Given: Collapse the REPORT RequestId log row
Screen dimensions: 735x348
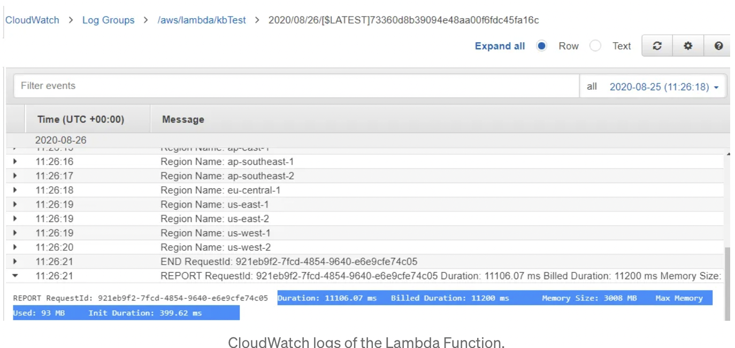Looking at the screenshot, I should pyautogui.click(x=15, y=276).
